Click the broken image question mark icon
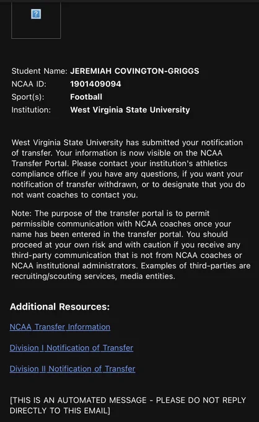 pos(36,14)
